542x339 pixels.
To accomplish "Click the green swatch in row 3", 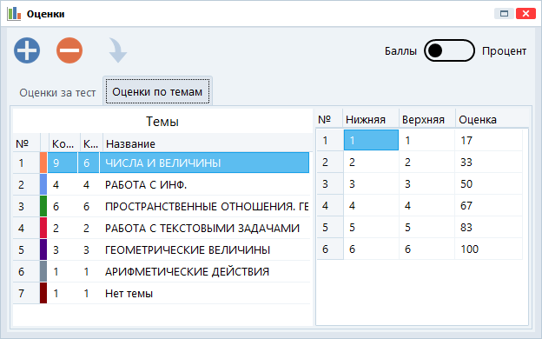I will 43,206.
